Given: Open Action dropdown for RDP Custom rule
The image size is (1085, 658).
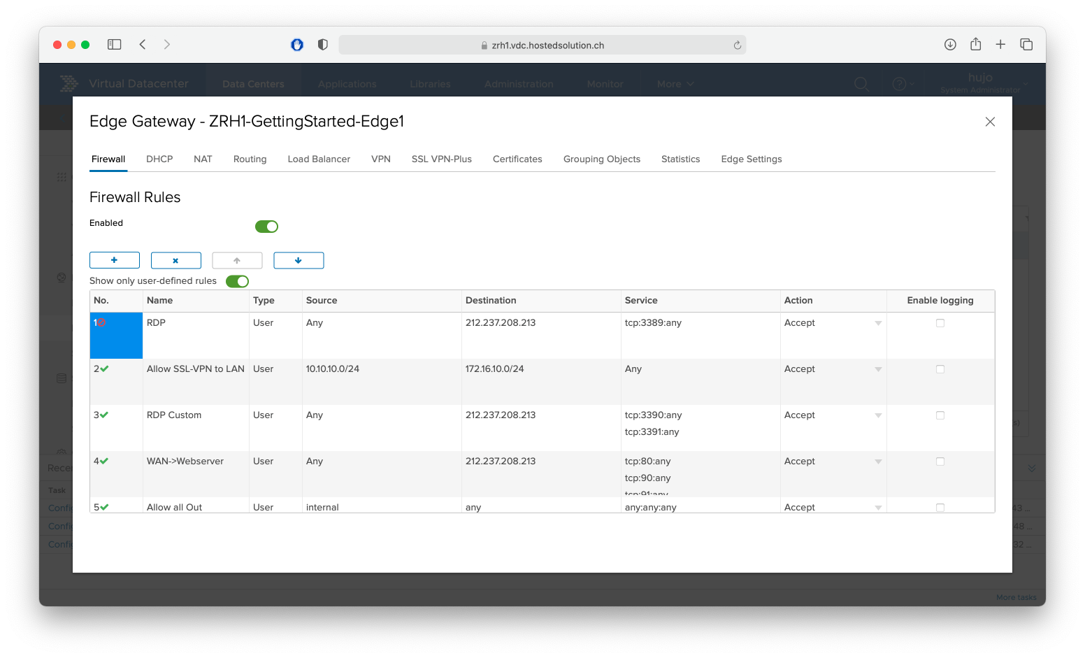Looking at the screenshot, I should (878, 415).
